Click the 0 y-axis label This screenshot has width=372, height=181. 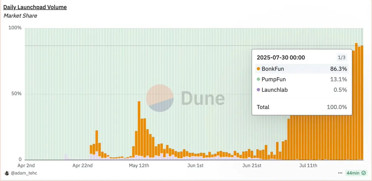coord(20,160)
